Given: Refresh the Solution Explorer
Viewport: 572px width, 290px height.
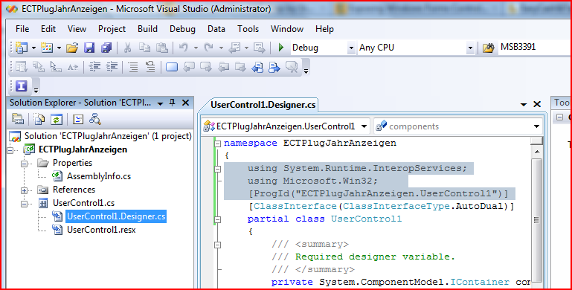Looking at the screenshot, I should (57, 119).
